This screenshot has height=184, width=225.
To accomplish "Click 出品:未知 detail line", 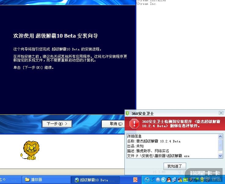I will point(135,146).
